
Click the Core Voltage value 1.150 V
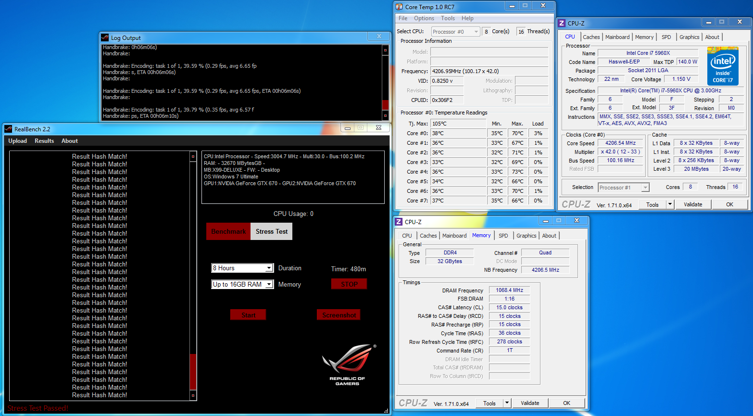(681, 79)
